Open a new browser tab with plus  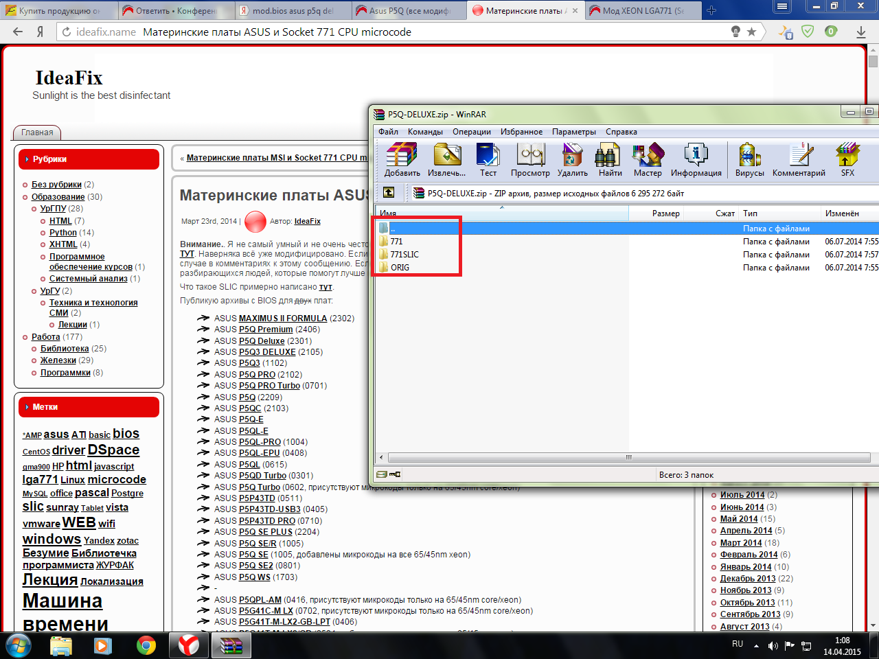(x=711, y=10)
